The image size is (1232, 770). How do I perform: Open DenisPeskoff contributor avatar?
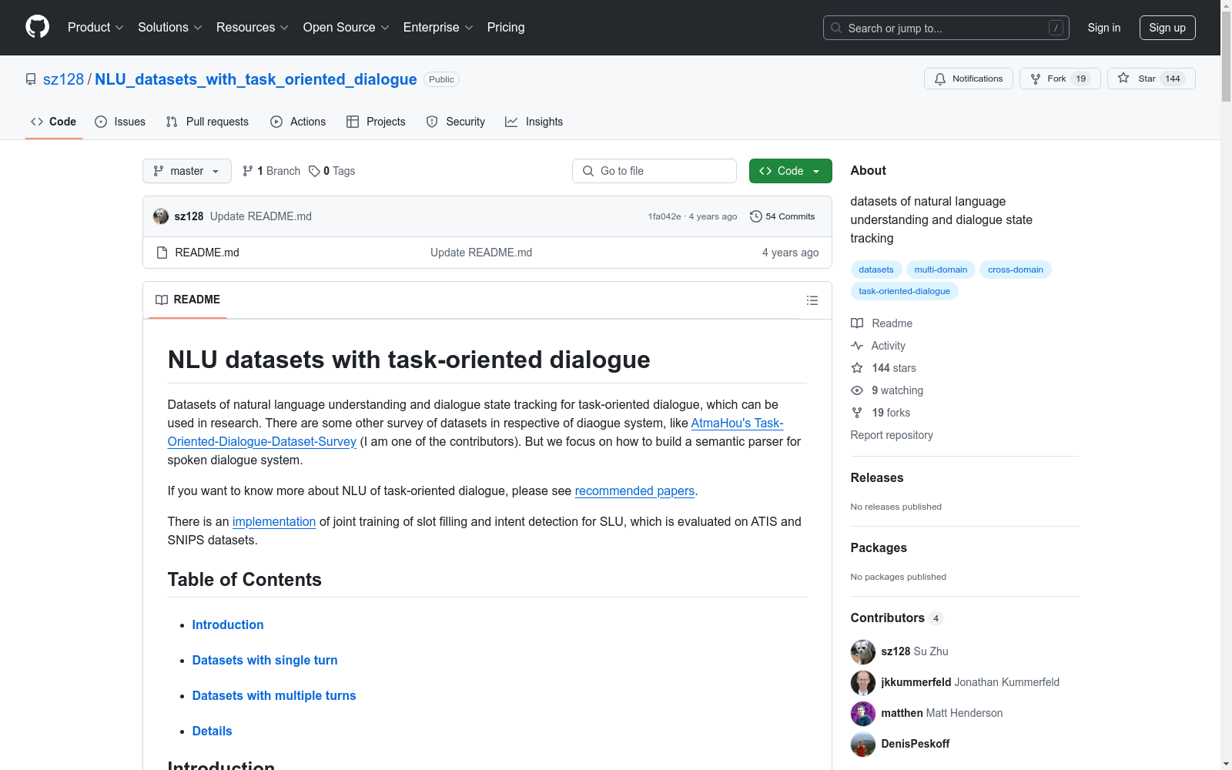click(x=863, y=745)
